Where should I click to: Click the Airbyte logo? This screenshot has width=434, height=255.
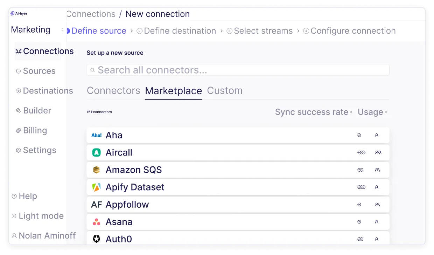tap(19, 14)
